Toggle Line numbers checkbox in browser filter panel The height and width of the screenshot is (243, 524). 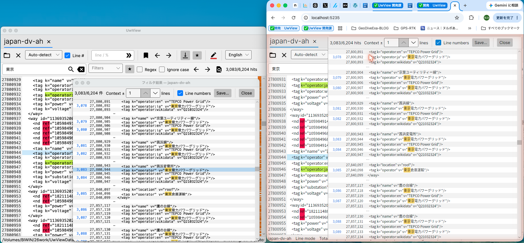(x=438, y=43)
